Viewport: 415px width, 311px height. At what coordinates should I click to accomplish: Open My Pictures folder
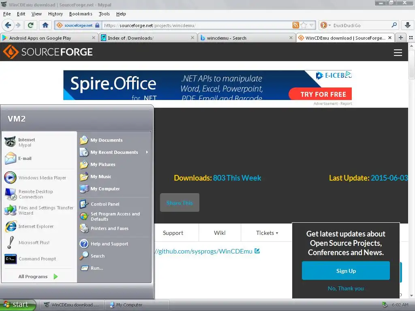[x=114, y=164]
